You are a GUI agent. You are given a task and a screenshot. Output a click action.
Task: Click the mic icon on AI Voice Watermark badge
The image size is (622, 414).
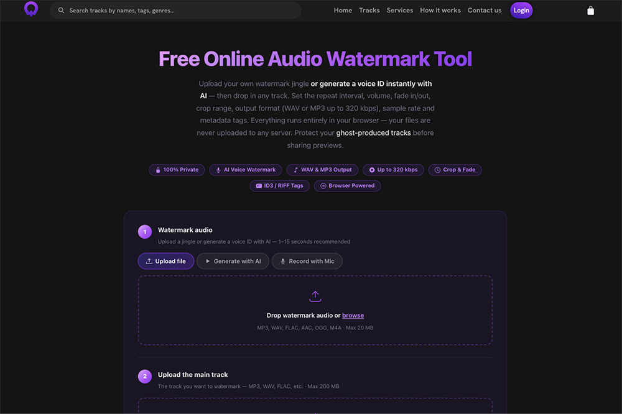pos(219,170)
